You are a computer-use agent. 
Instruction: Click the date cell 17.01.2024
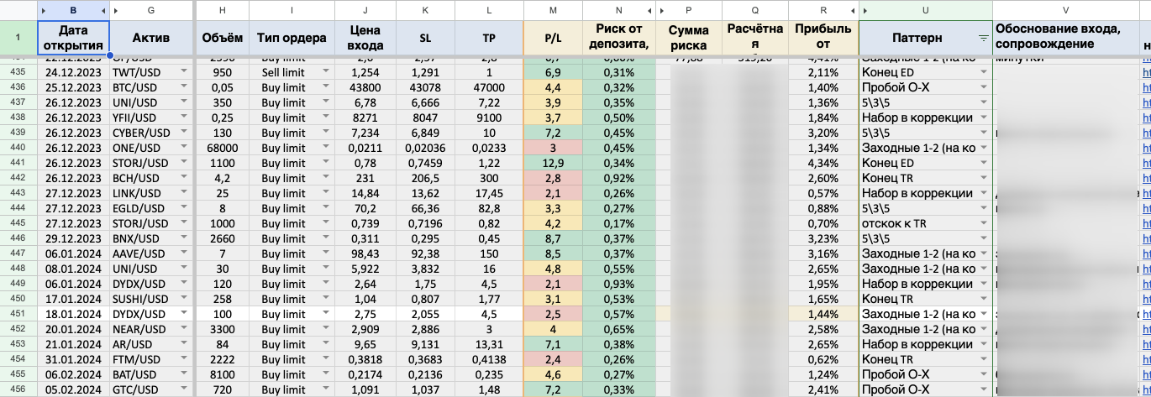pyautogui.click(x=74, y=300)
